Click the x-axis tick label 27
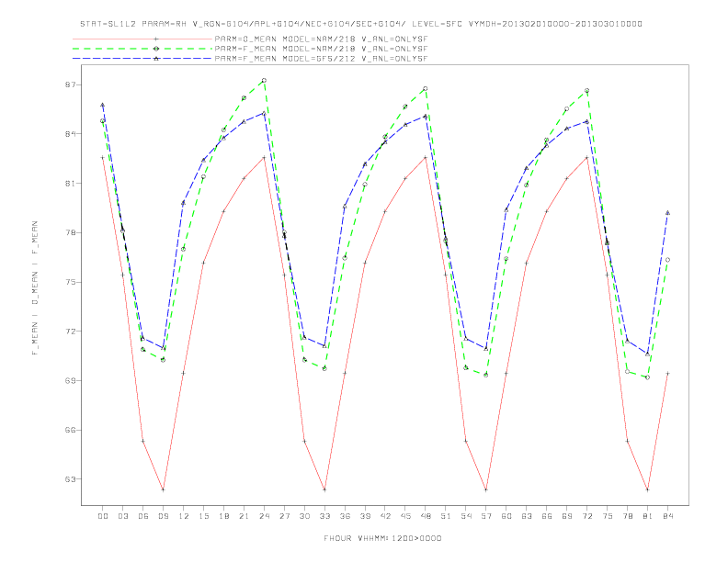The height and width of the screenshot is (562, 728). (284, 516)
